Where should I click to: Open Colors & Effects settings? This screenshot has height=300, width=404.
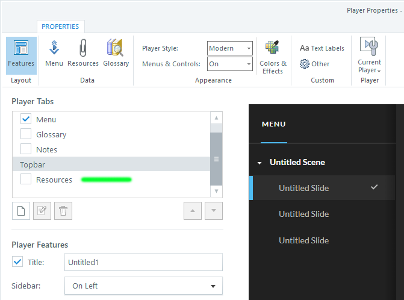coord(273,57)
